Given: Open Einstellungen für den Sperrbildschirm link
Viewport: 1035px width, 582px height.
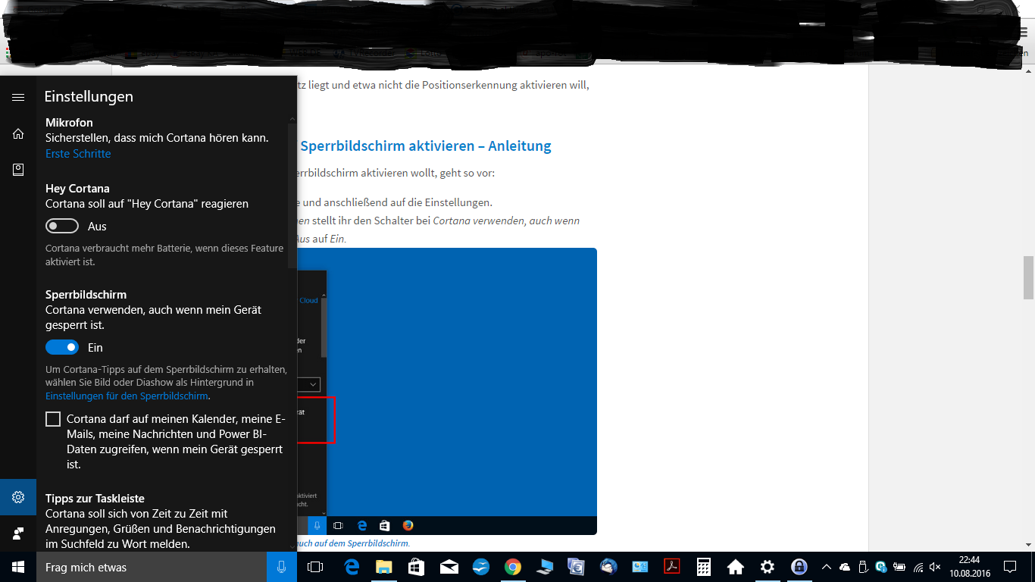Looking at the screenshot, I should (127, 396).
